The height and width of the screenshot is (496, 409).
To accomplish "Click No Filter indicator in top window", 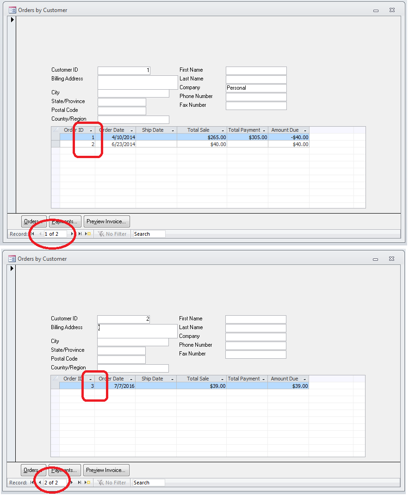I will tap(112, 234).
